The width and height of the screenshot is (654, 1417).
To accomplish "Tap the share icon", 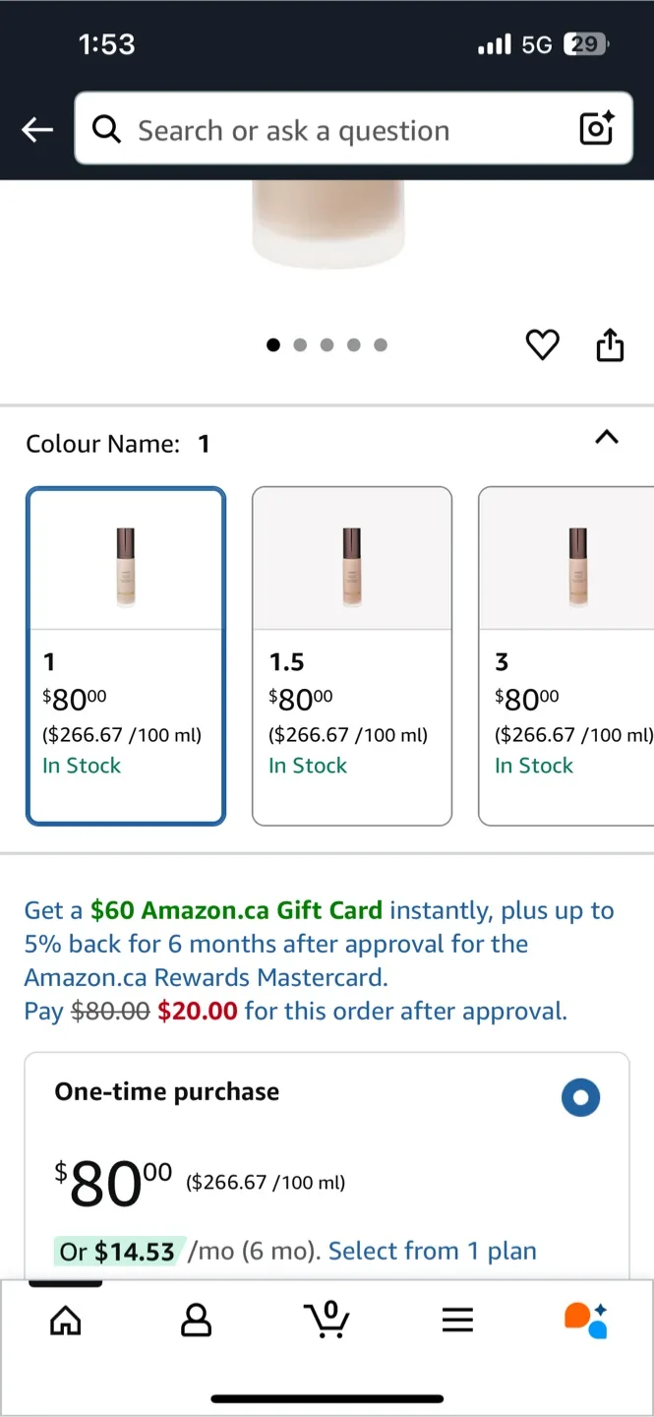I will (610, 345).
